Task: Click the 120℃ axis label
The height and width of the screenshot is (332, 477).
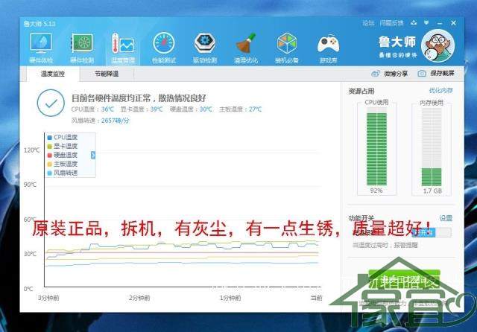Action: click(31, 150)
